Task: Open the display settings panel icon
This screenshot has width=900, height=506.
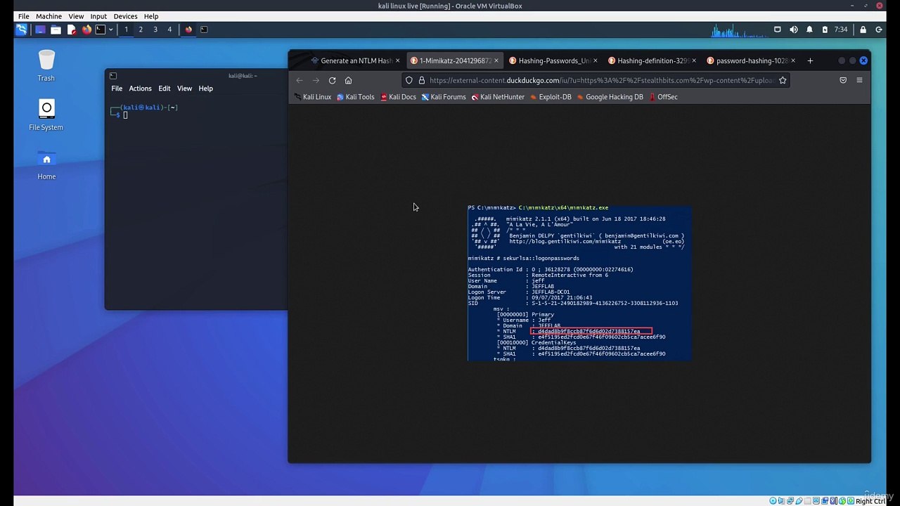Action: coord(778,30)
